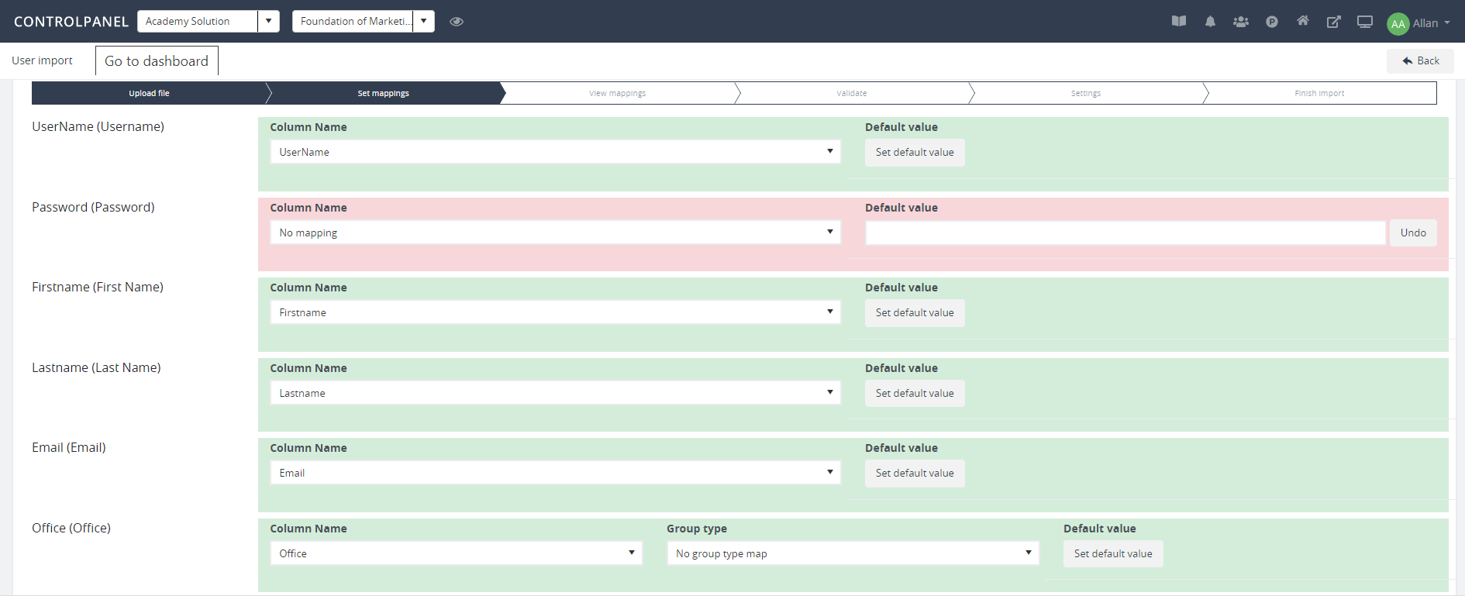Viewport: 1465px width, 596px height.
Task: Open UserName column name dropdown
Action: click(555, 152)
